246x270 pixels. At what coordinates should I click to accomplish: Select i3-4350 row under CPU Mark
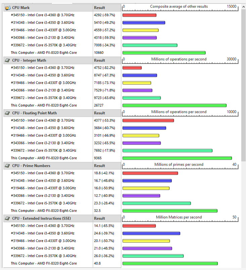click(62, 23)
